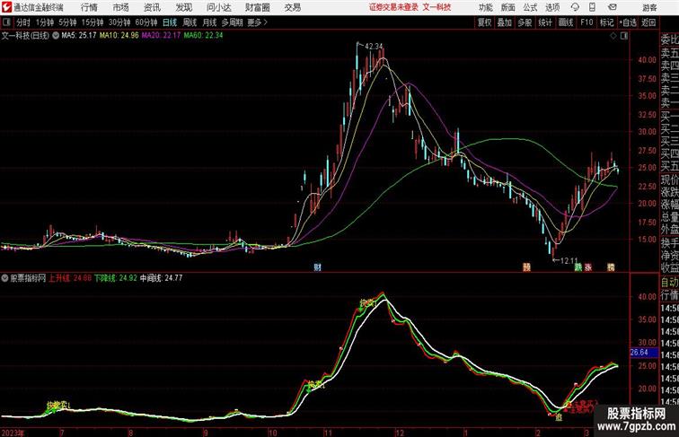The image size is (679, 437).
Task: Open the 问小达 menu
Action: (x=218, y=7)
